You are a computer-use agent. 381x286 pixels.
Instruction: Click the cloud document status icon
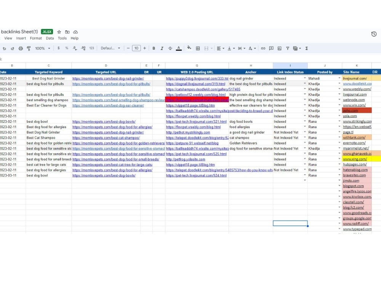[x=75, y=32]
